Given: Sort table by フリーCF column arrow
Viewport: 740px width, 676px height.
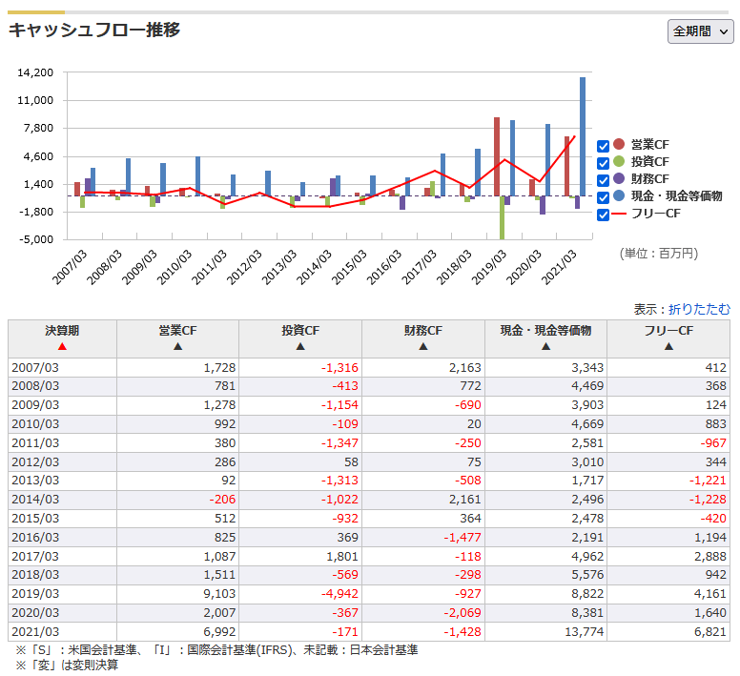Looking at the screenshot, I should 668,347.
